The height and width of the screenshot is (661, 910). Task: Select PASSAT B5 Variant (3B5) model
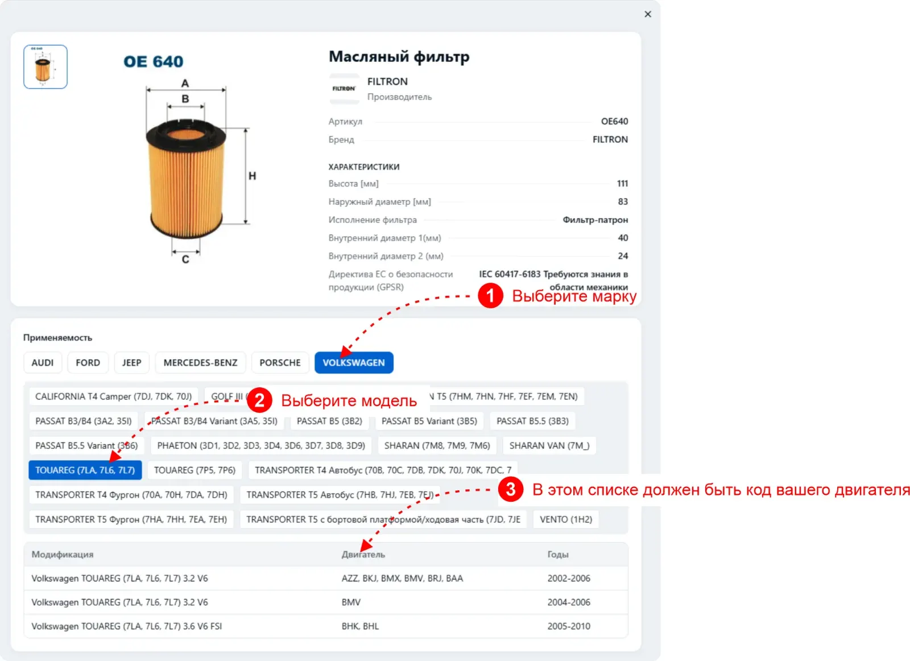click(x=429, y=421)
